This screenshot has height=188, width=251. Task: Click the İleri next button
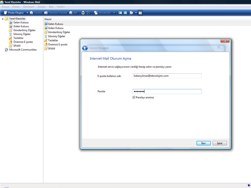[x=203, y=143]
